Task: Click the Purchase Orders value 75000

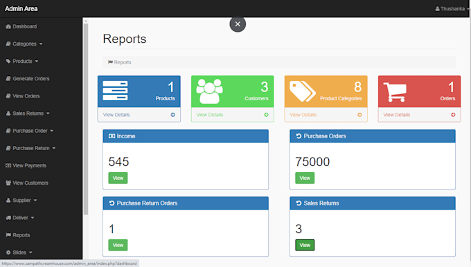Action: 312,162
